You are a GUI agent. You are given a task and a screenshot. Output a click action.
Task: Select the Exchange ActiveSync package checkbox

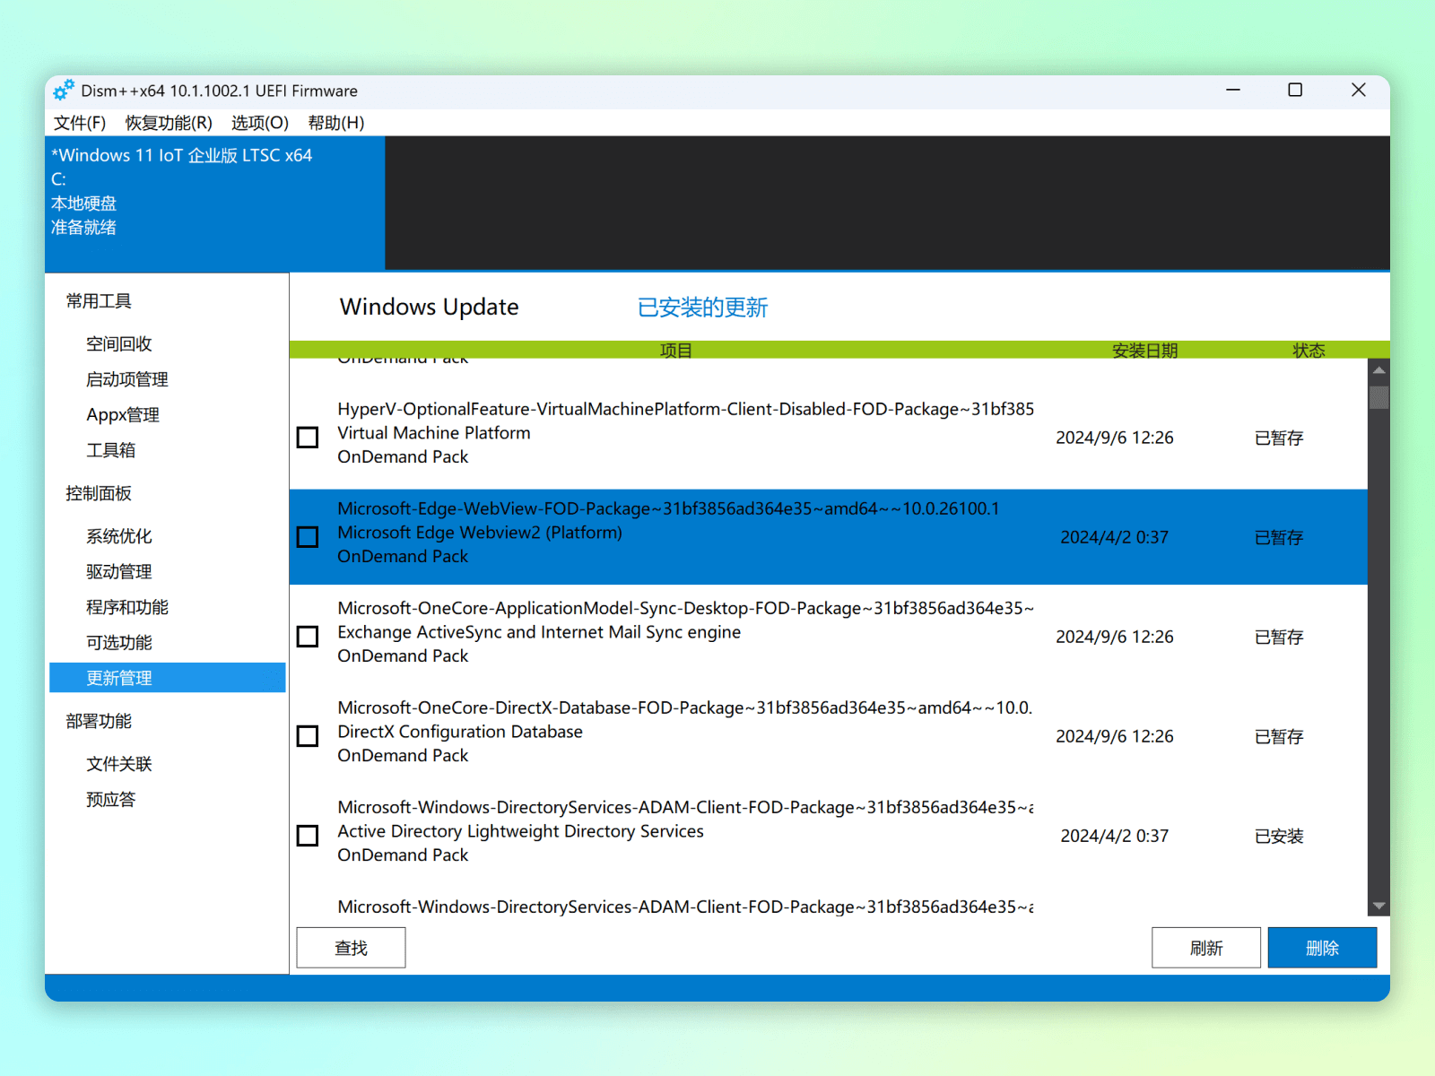click(x=308, y=637)
